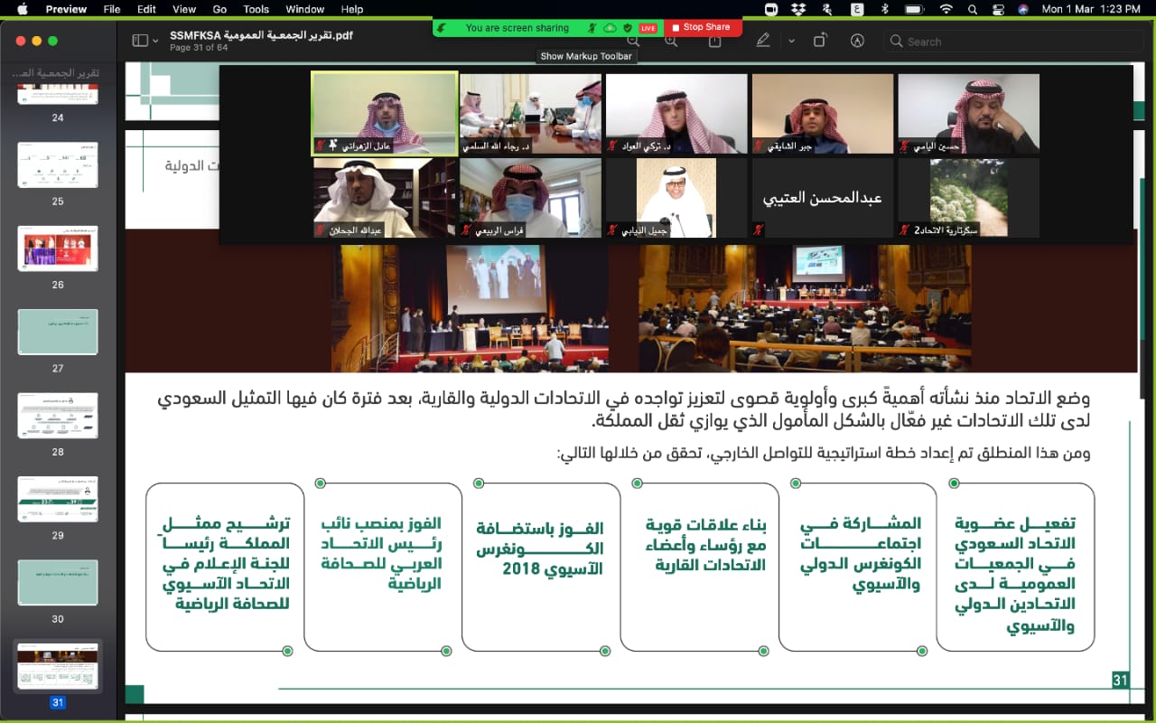Click the muted microphone icon in sharing bar
Viewport: 1156px width, 723px height.
[x=592, y=28]
